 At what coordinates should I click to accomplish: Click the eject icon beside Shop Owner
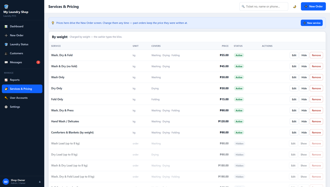click(40, 182)
